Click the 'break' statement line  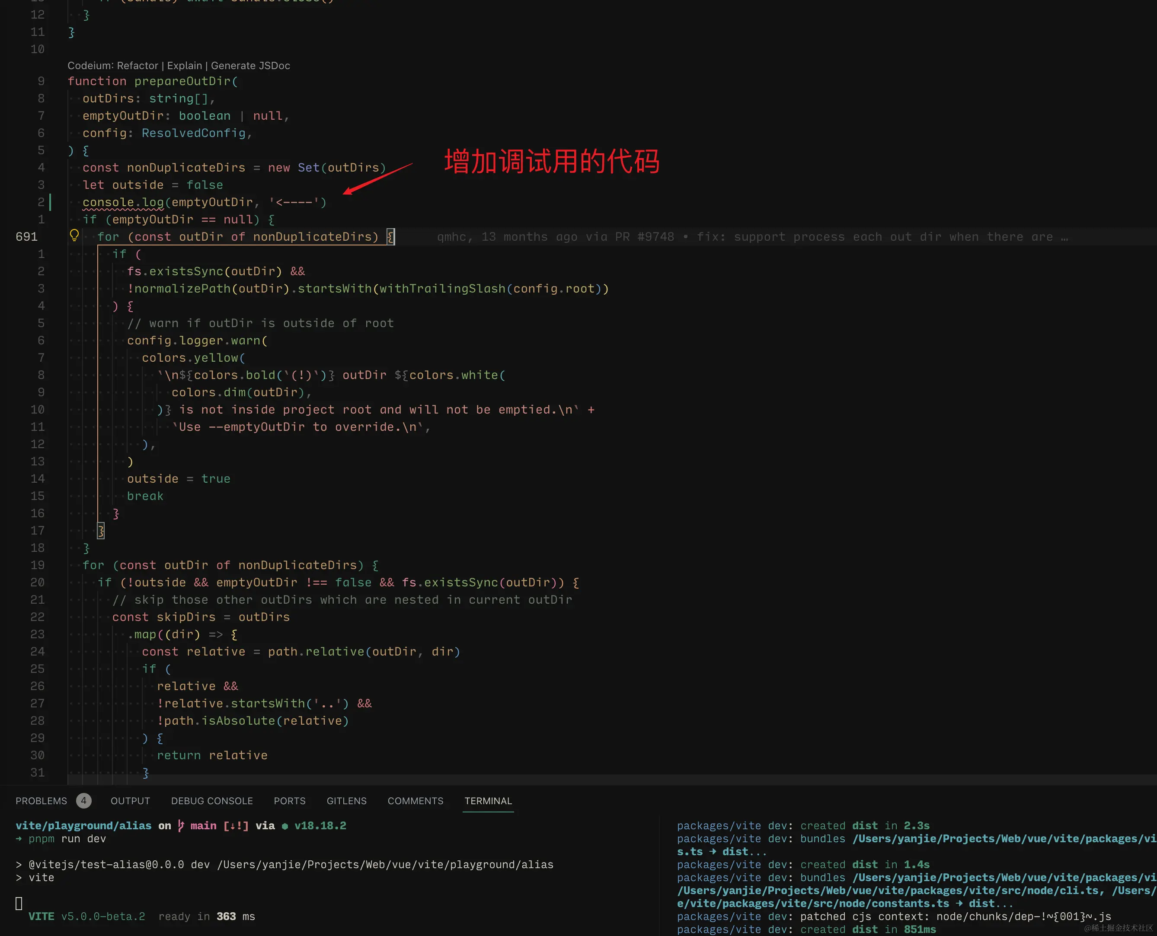tap(145, 496)
